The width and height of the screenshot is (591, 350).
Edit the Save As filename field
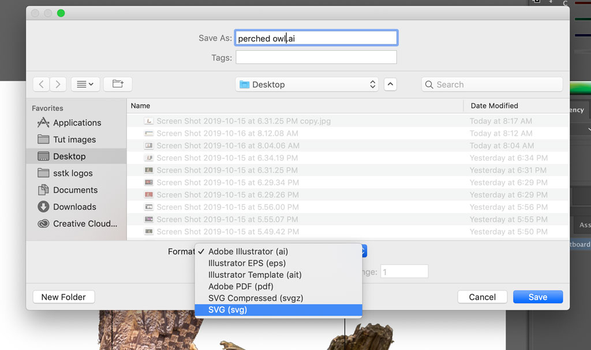click(316, 38)
